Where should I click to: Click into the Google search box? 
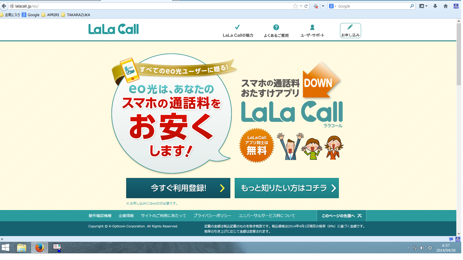pyautogui.click(x=373, y=6)
